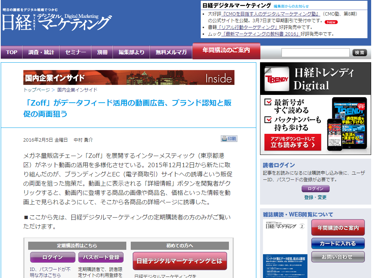Select the セミナー navigation tab
The width and height of the screenshot is (373, 278).
(76, 52)
